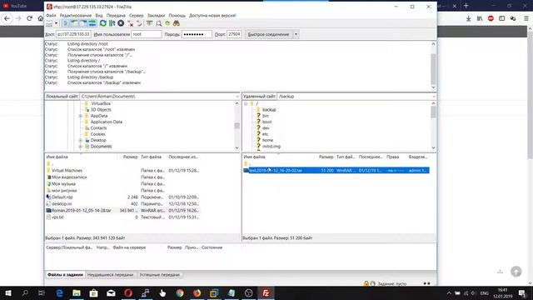Select the Contacts folder in local tree

tap(98, 127)
